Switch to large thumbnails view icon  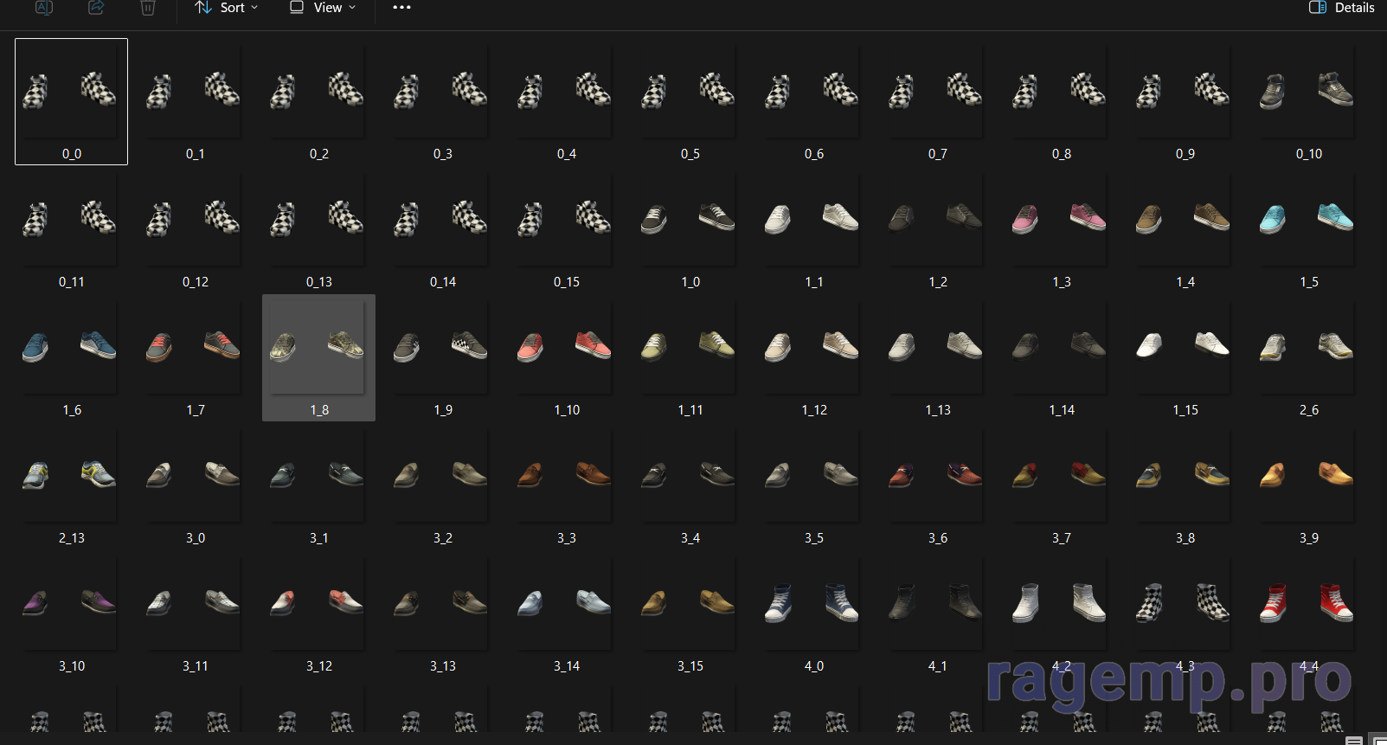click(1378, 740)
